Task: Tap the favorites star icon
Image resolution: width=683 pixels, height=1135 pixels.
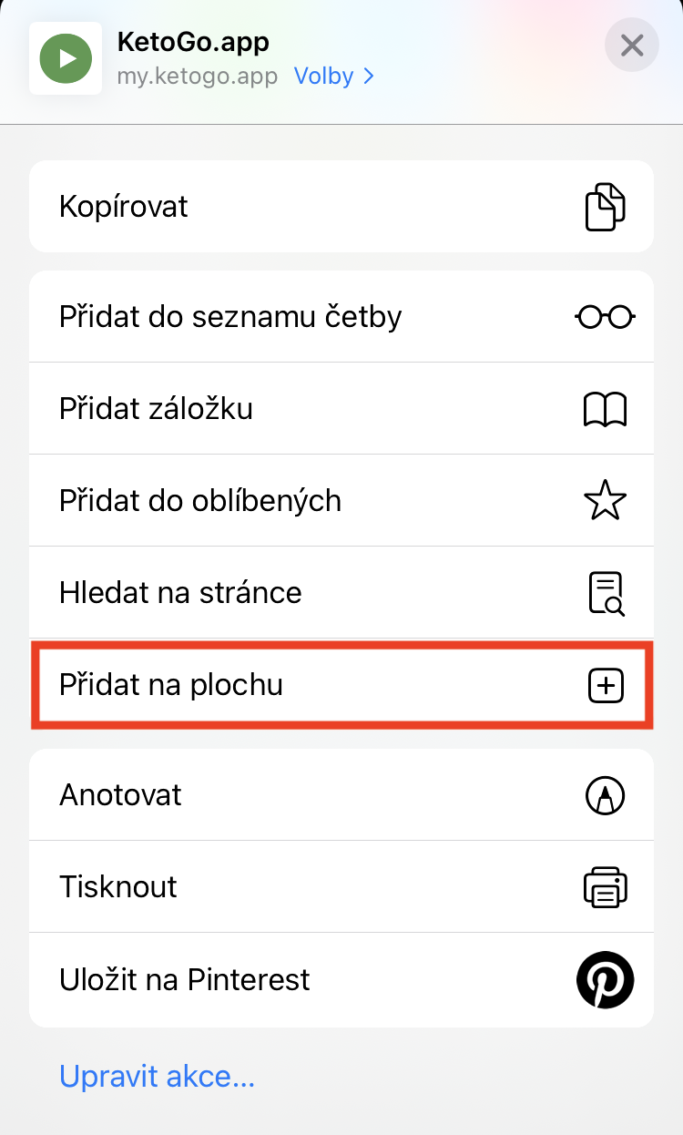Action: [605, 501]
